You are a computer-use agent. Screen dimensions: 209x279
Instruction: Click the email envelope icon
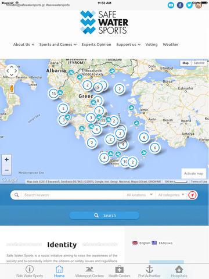coord(171,5)
